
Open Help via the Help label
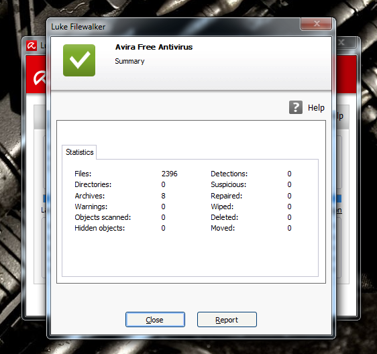pyautogui.click(x=316, y=108)
